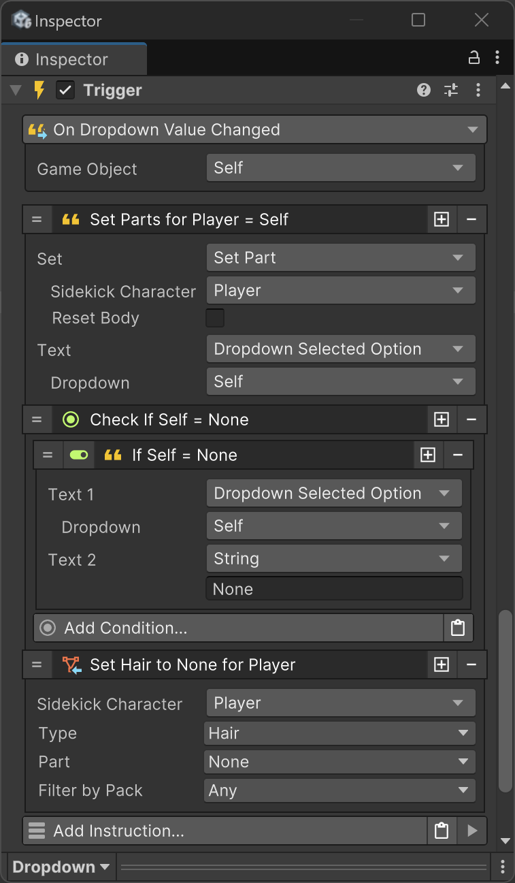Image resolution: width=515 pixels, height=883 pixels.
Task: Click the Text 2 string field containing None
Action: (333, 589)
